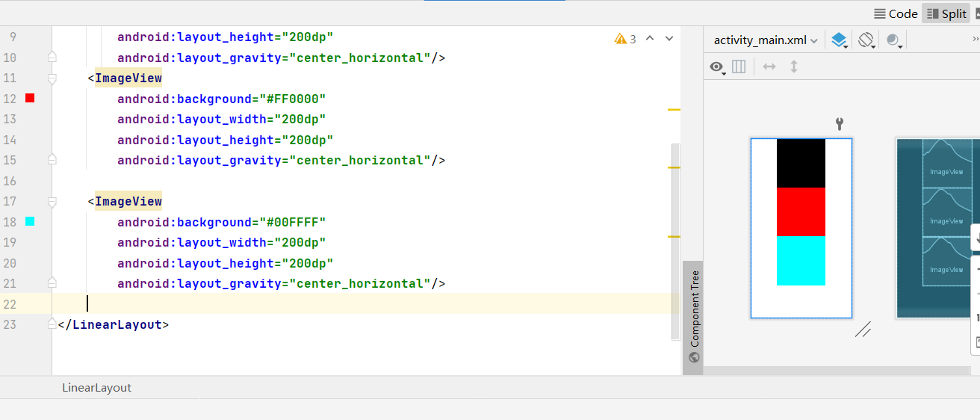980x420 pixels.
Task: Open the night mode selector
Action: [893, 40]
